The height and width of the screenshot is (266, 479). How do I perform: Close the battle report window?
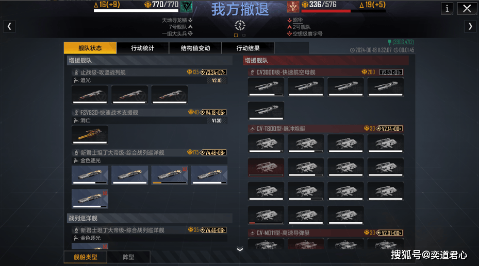pyautogui.click(x=467, y=9)
